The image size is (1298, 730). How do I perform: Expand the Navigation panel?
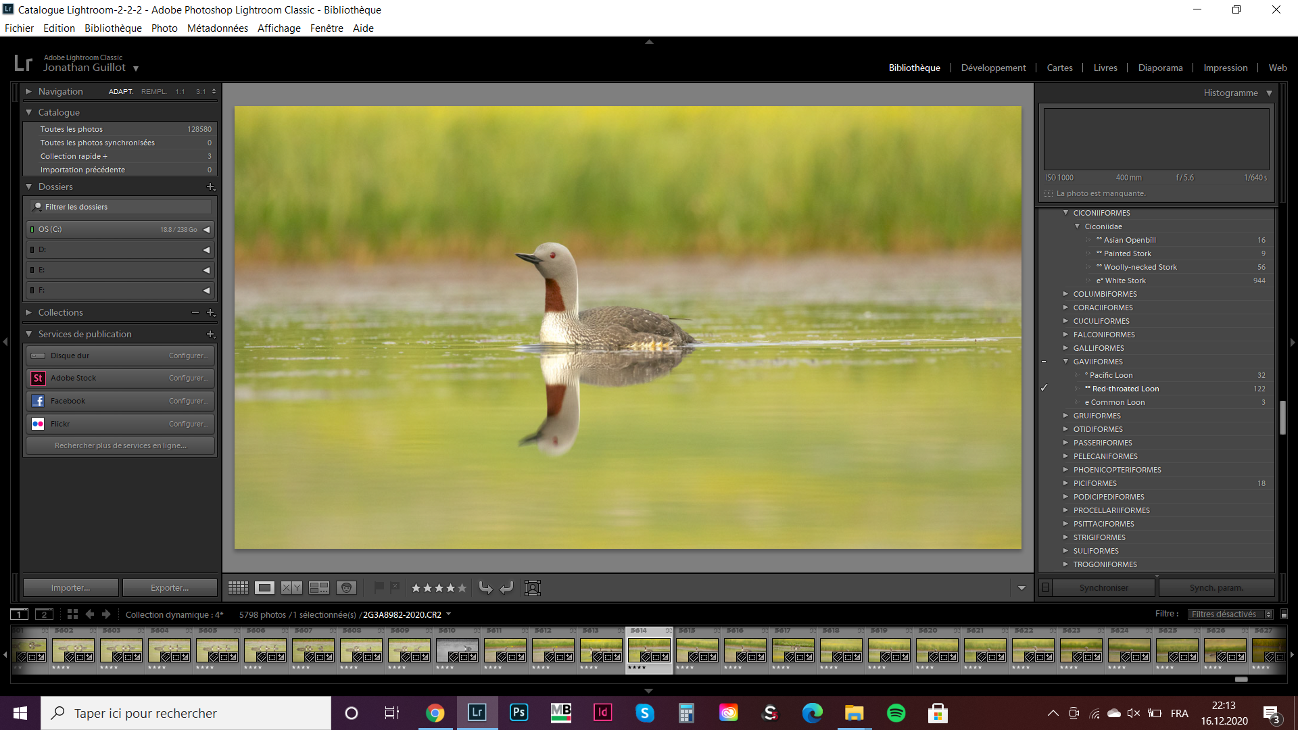(x=28, y=91)
